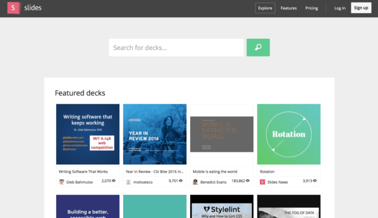The width and height of the screenshot is (378, 218).
Task: Click Gleb Bahmutov avatar icon
Action: pyautogui.click(x=61, y=182)
